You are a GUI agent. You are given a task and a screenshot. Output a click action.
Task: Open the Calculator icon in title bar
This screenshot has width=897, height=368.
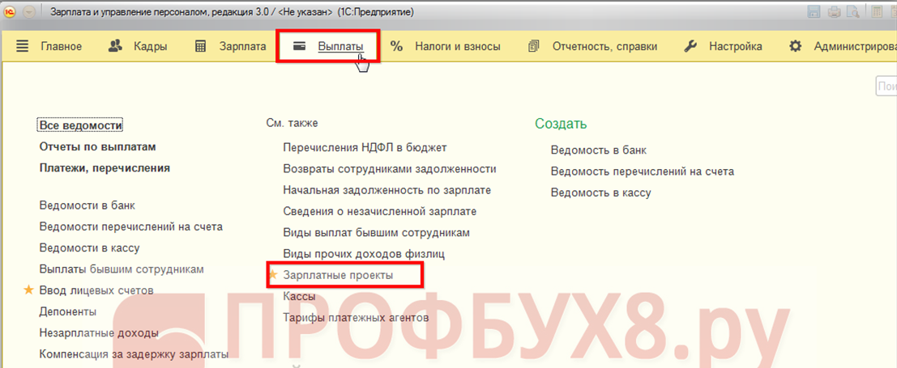(875, 11)
